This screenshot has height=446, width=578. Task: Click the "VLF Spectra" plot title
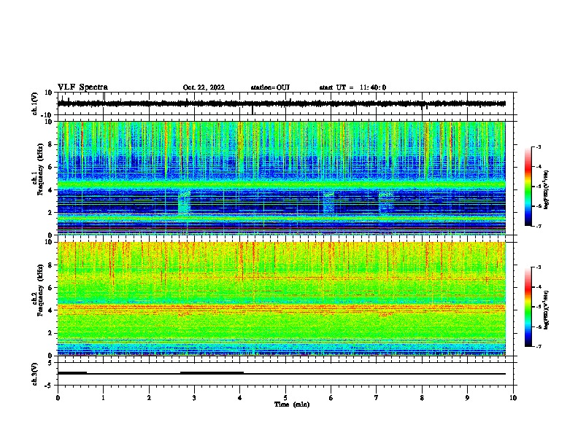pyautogui.click(x=82, y=87)
